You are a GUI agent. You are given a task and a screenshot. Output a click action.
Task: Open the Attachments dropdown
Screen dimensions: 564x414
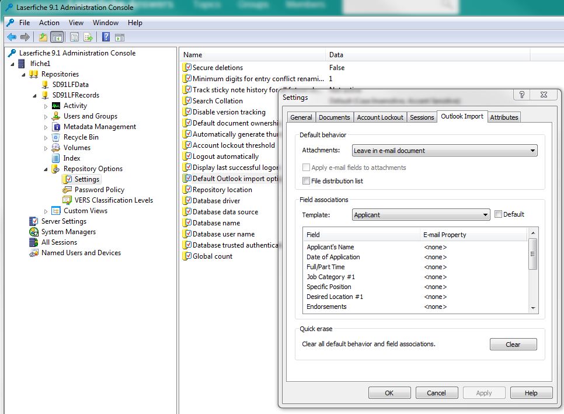point(444,150)
